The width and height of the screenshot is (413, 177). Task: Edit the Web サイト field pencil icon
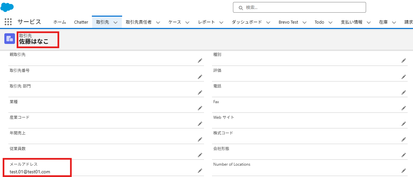[x=403, y=123]
